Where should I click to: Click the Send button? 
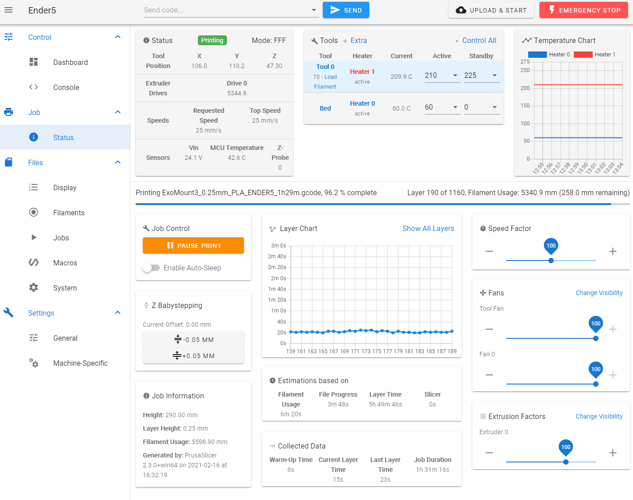tap(346, 10)
